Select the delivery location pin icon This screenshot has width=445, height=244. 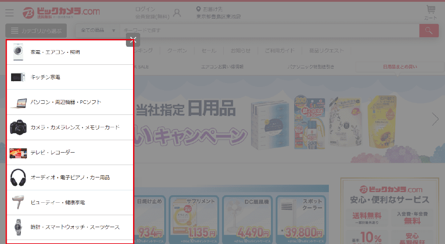pyautogui.click(x=198, y=9)
